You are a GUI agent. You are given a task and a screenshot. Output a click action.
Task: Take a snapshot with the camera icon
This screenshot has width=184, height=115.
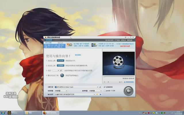[x=120, y=82]
